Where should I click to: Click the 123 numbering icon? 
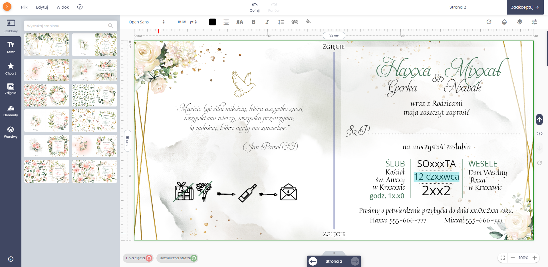(295, 22)
